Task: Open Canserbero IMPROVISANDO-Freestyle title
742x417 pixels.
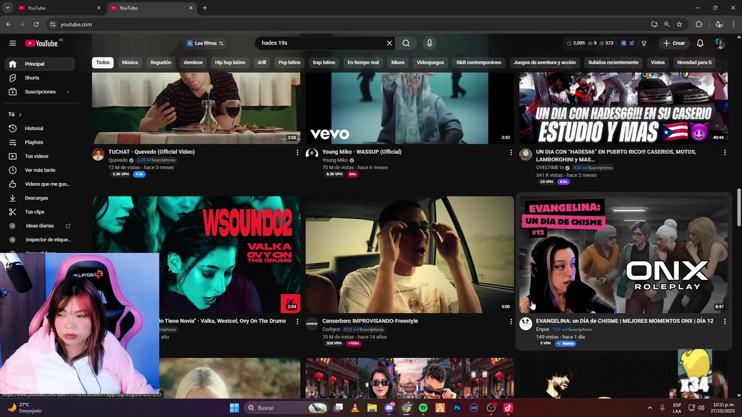Action: [x=370, y=321]
